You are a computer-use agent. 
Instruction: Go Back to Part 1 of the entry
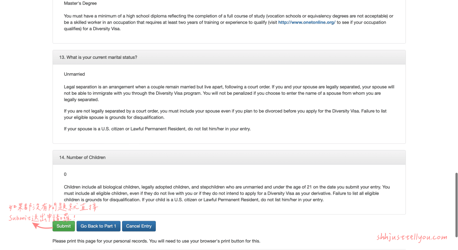pos(98,226)
